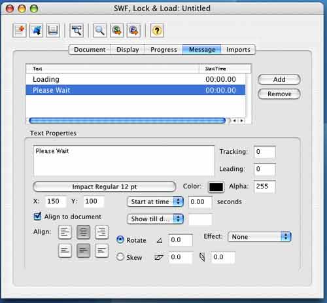The height and width of the screenshot is (303, 327).
Task: Click the blue arrow open icon
Action: click(36, 30)
